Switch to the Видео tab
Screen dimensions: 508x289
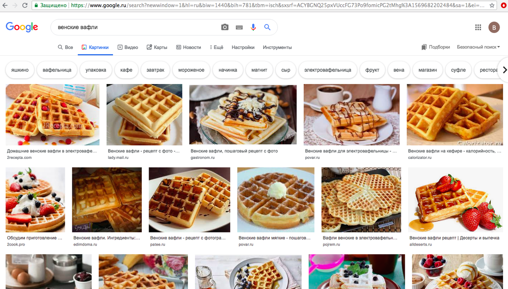[x=127, y=47]
